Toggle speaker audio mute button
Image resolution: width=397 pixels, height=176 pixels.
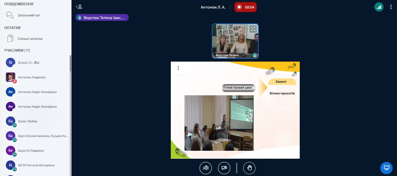click(206, 168)
